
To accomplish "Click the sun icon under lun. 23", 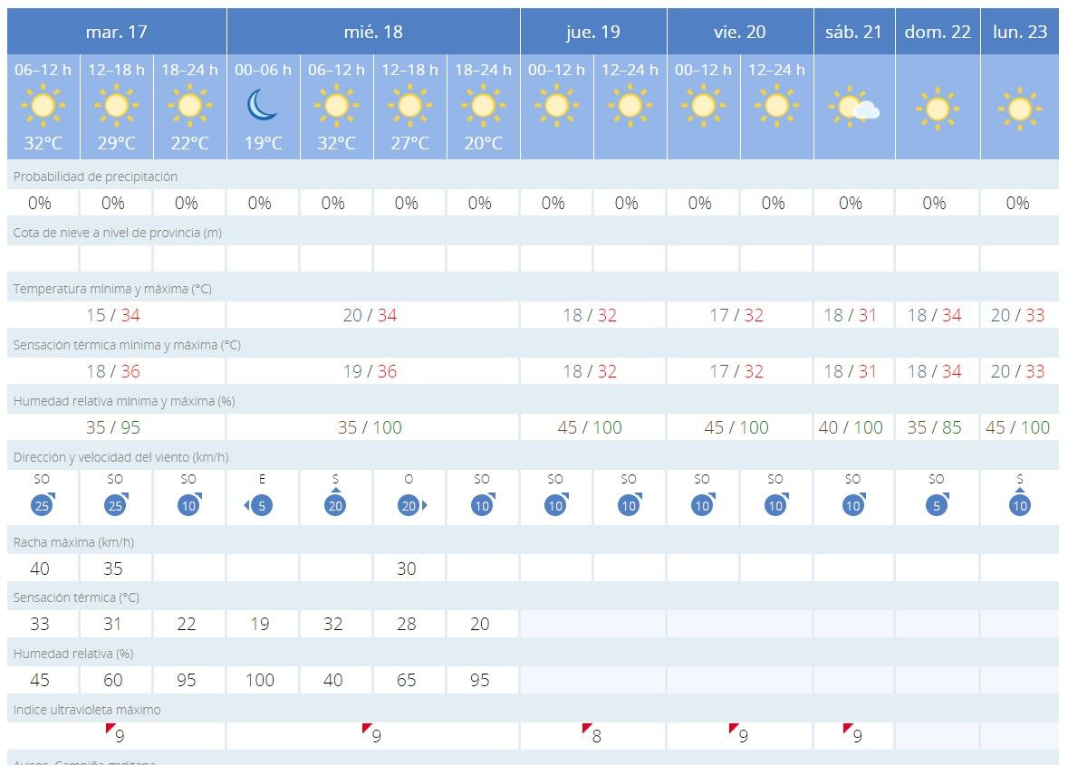I will coord(1020,109).
